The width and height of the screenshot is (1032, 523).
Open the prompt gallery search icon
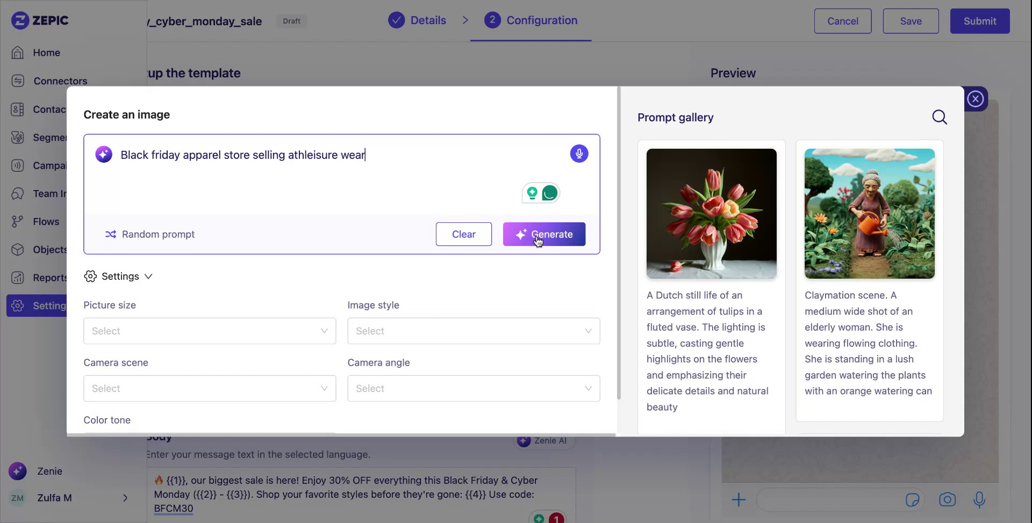tap(940, 117)
